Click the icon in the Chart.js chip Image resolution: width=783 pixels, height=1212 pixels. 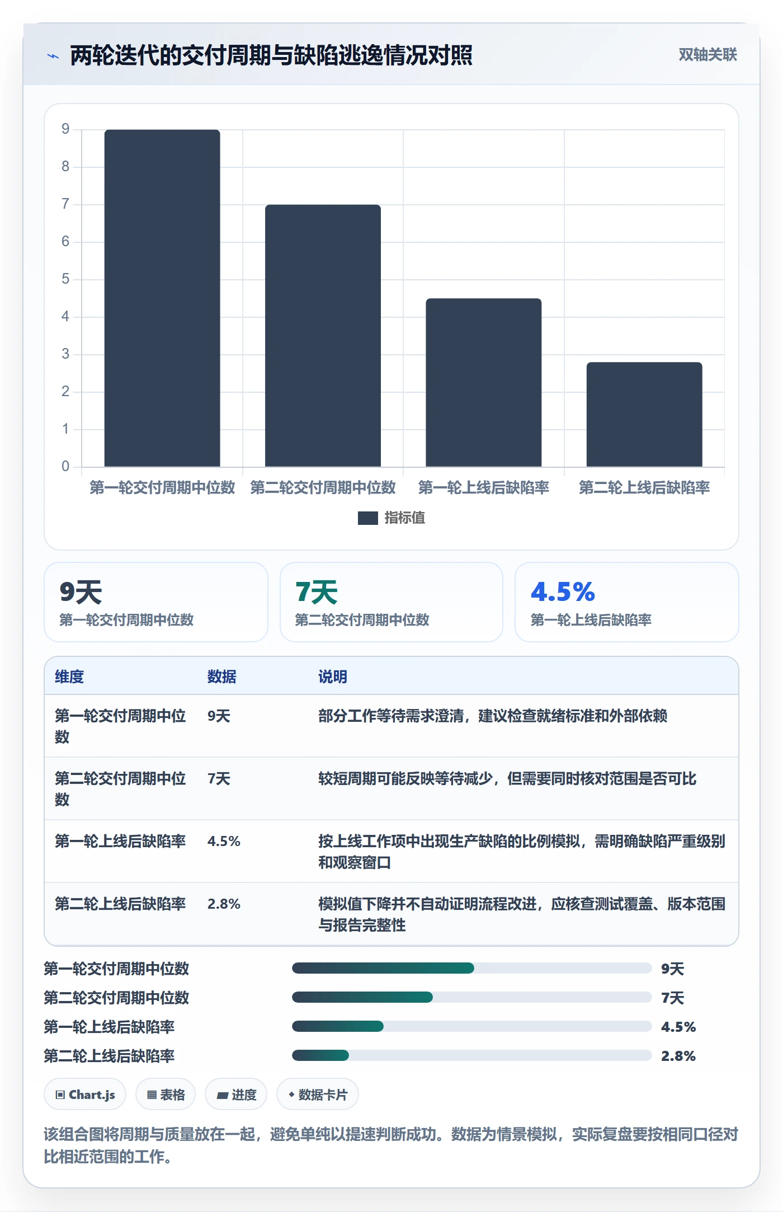click(x=60, y=1094)
